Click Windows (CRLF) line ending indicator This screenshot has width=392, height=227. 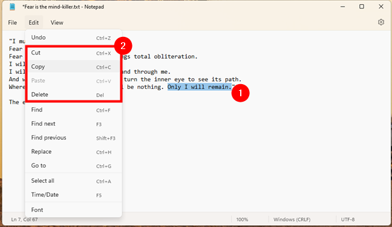click(x=292, y=220)
